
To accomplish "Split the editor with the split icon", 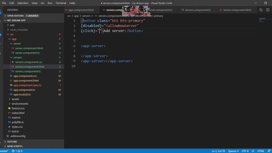I will [x=268, y=10].
